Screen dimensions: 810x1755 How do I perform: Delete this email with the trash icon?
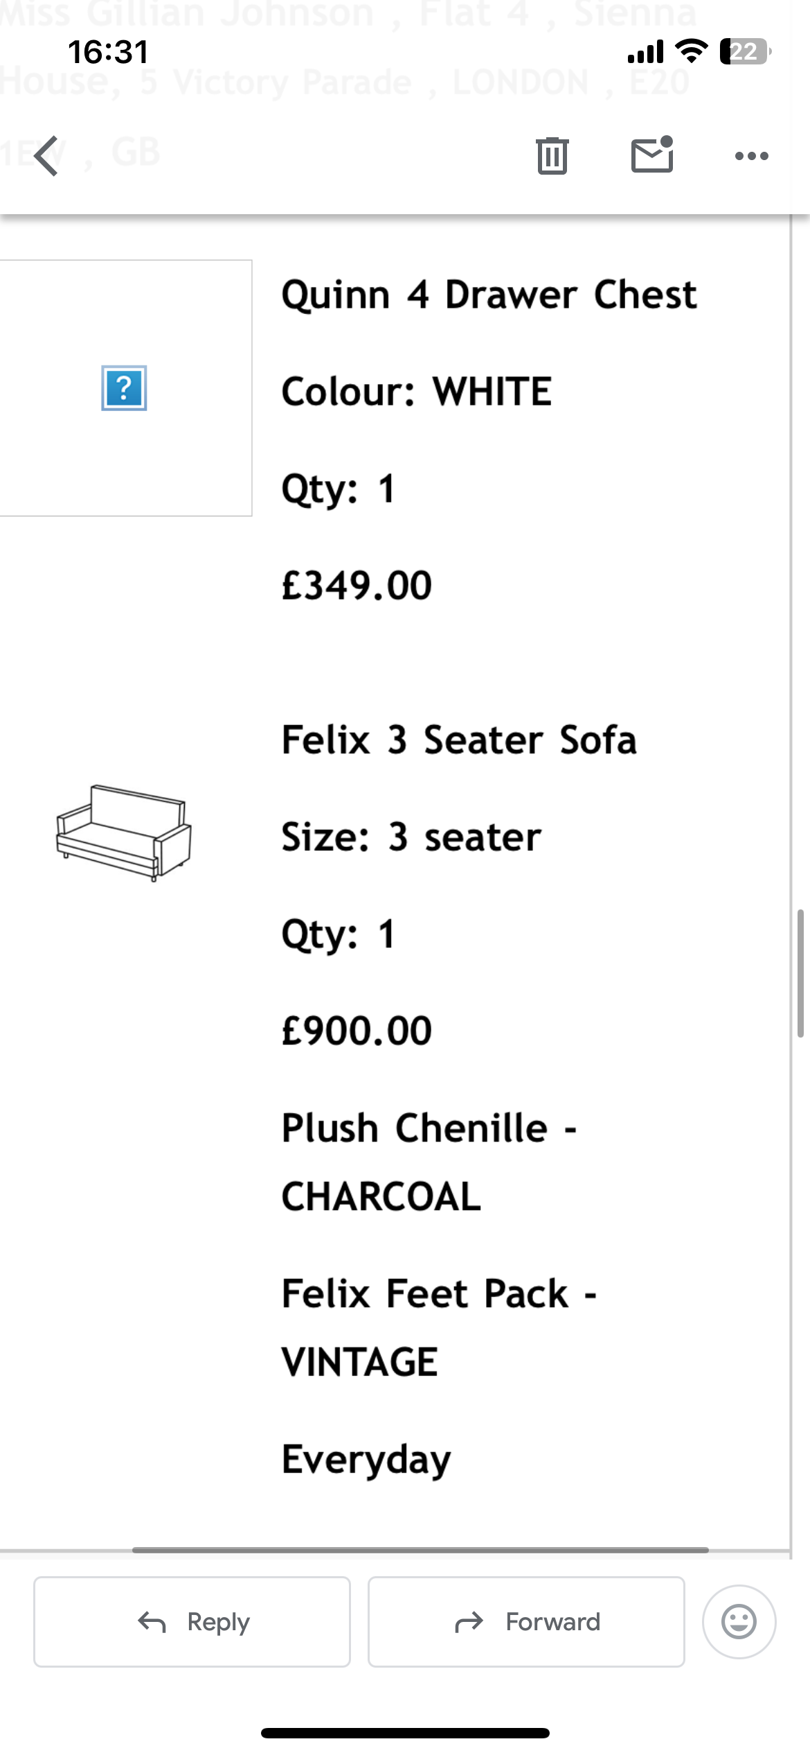click(552, 155)
